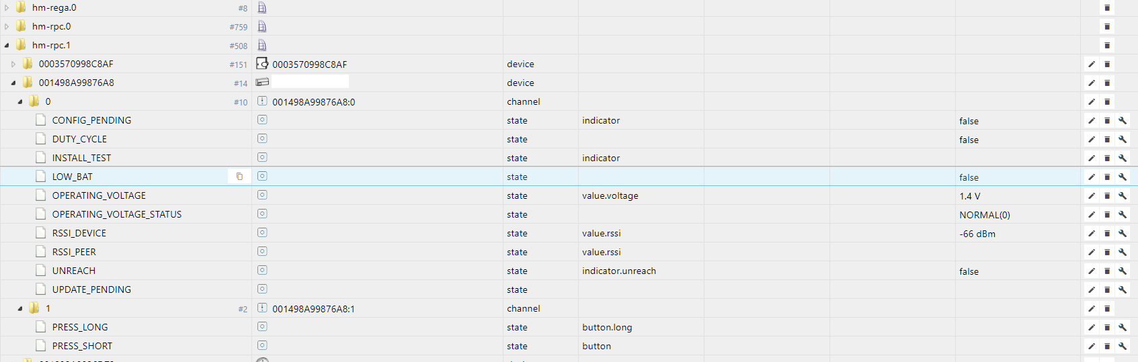1138x362 pixels.
Task: Expand the hm-rpc.0 tree node
Action: click(x=7, y=27)
